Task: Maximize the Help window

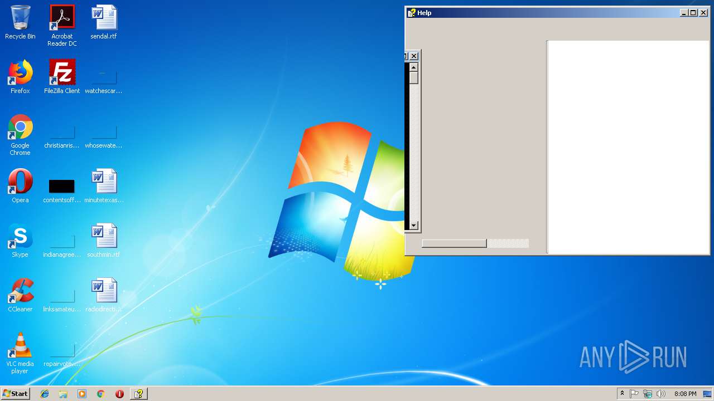Action: click(x=693, y=13)
